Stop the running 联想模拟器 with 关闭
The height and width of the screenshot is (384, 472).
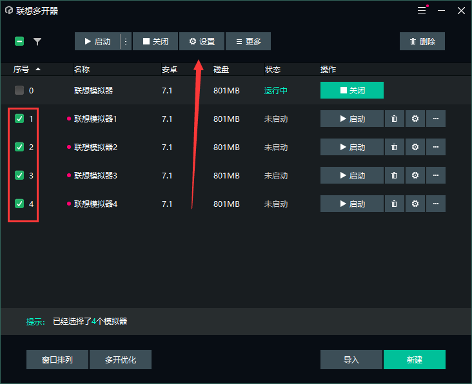[x=352, y=90]
